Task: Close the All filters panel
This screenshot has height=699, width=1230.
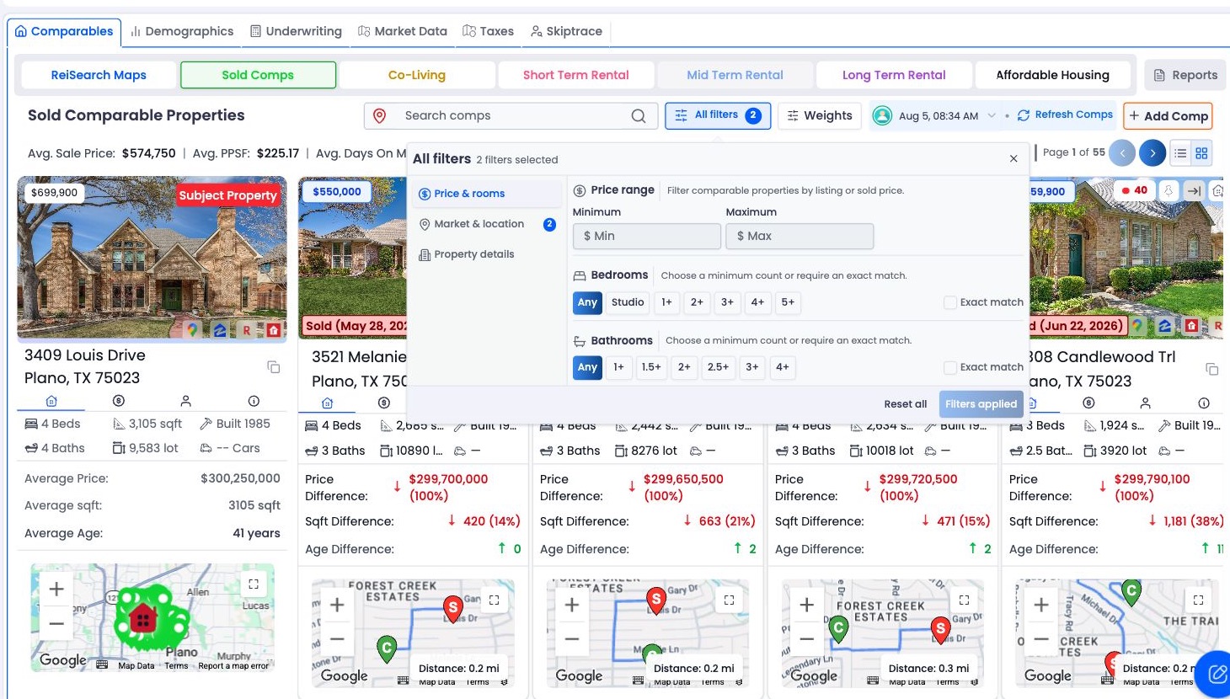Action: 1013,158
